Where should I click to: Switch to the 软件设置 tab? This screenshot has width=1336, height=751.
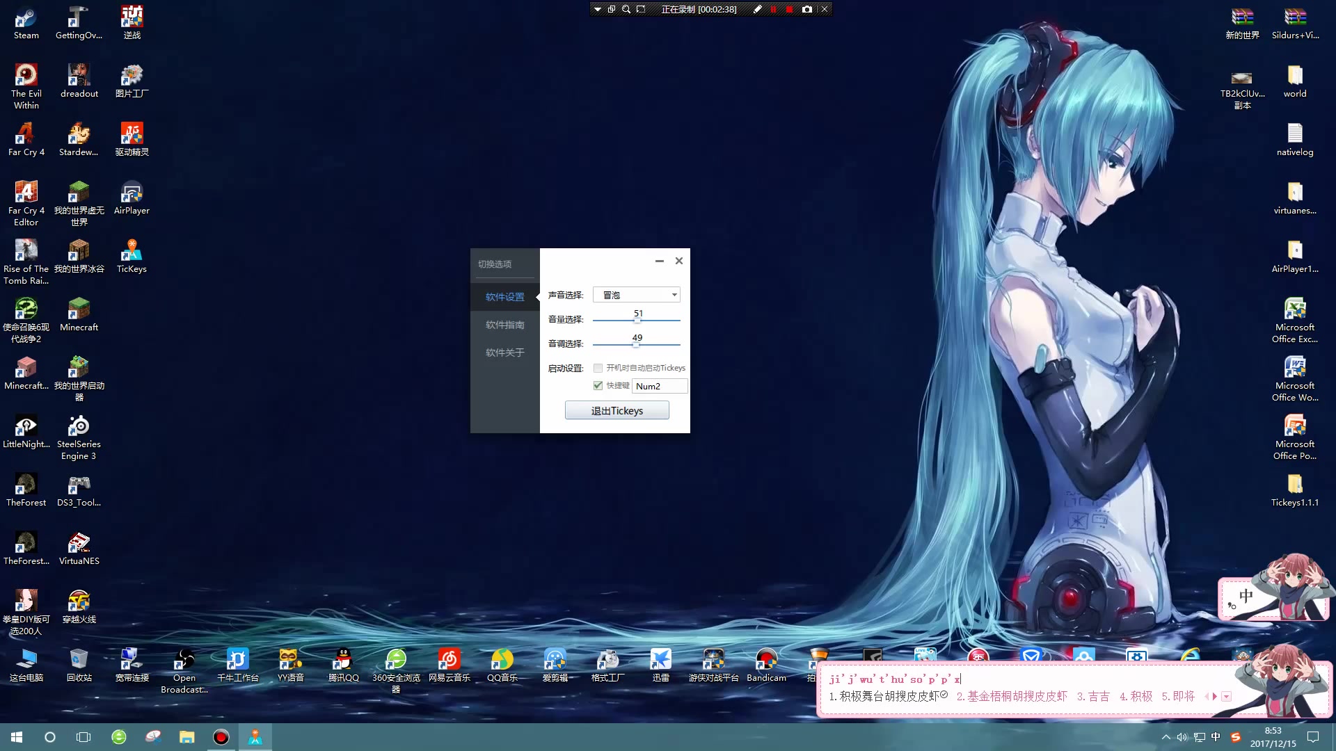click(505, 297)
